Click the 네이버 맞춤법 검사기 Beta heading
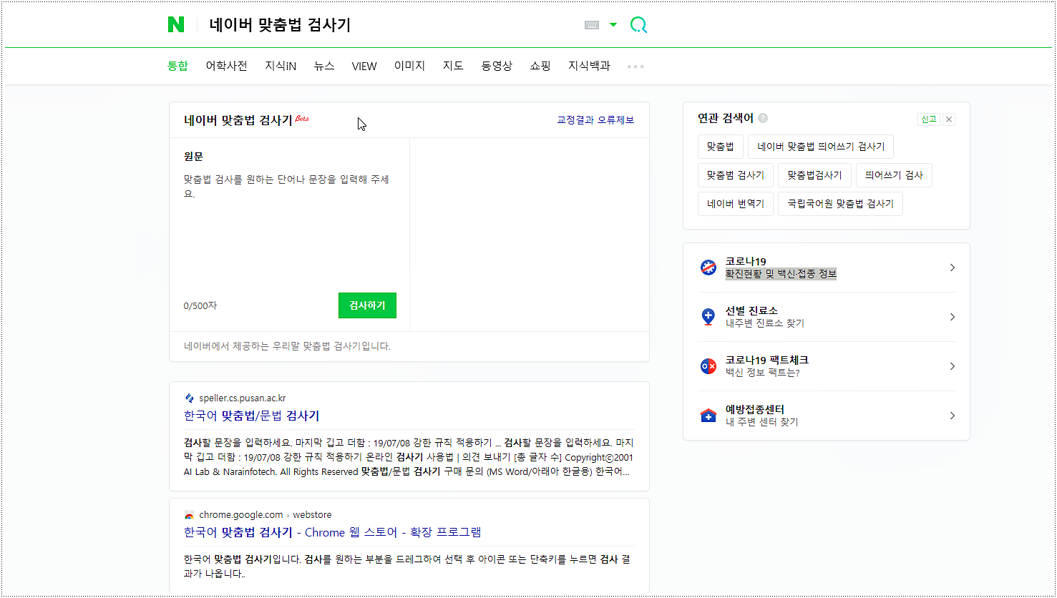Viewport: 1057px width, 598px height. (x=246, y=120)
